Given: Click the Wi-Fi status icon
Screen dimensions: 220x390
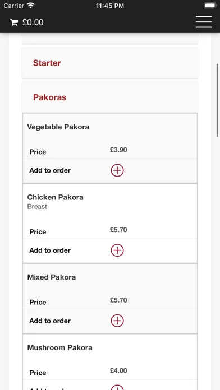Looking at the screenshot, I should pyautogui.click(x=31, y=6).
